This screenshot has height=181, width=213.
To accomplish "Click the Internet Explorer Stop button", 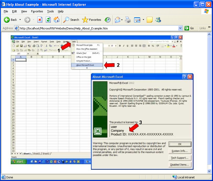I will coord(40,20).
